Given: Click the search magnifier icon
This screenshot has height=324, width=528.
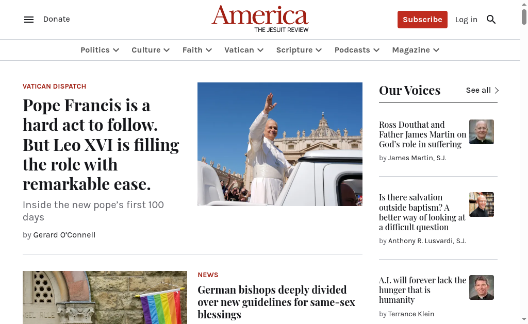Looking at the screenshot, I should coord(491,20).
